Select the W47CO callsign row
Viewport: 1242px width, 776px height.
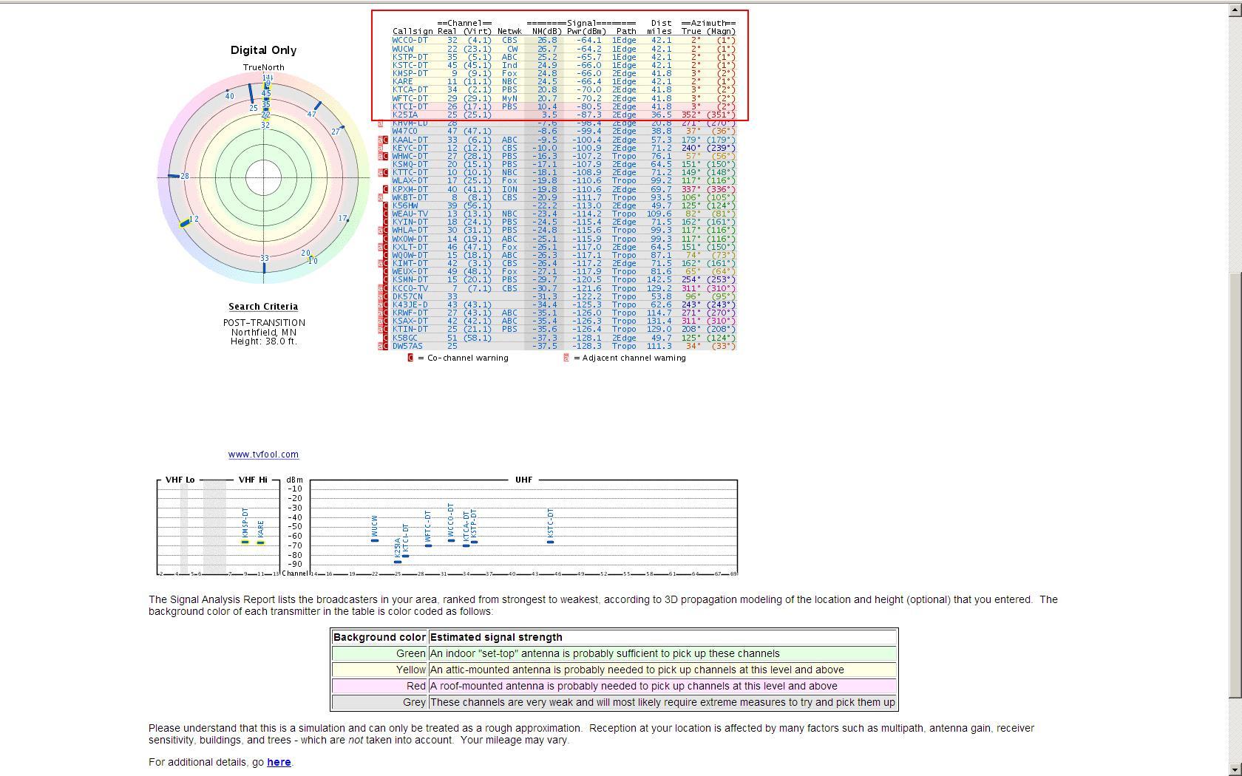tap(405, 132)
